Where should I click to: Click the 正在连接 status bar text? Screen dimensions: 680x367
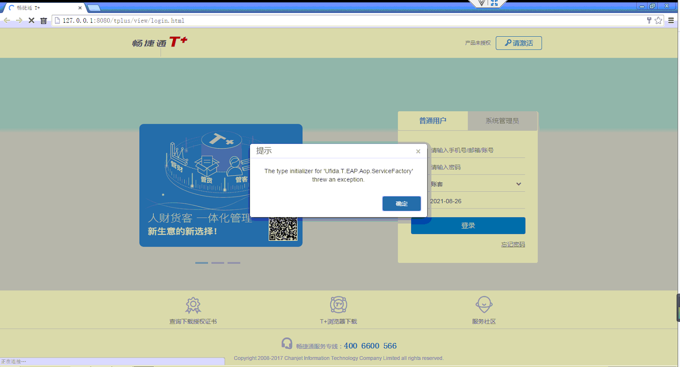coord(14,362)
